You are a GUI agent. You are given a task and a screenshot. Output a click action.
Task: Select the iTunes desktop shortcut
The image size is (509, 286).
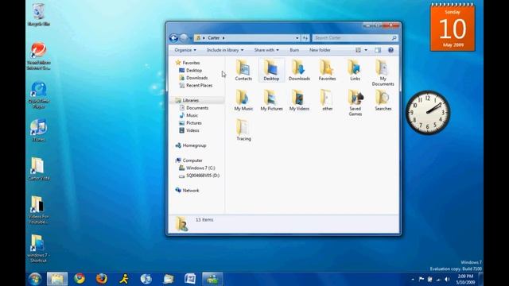pyautogui.click(x=38, y=129)
